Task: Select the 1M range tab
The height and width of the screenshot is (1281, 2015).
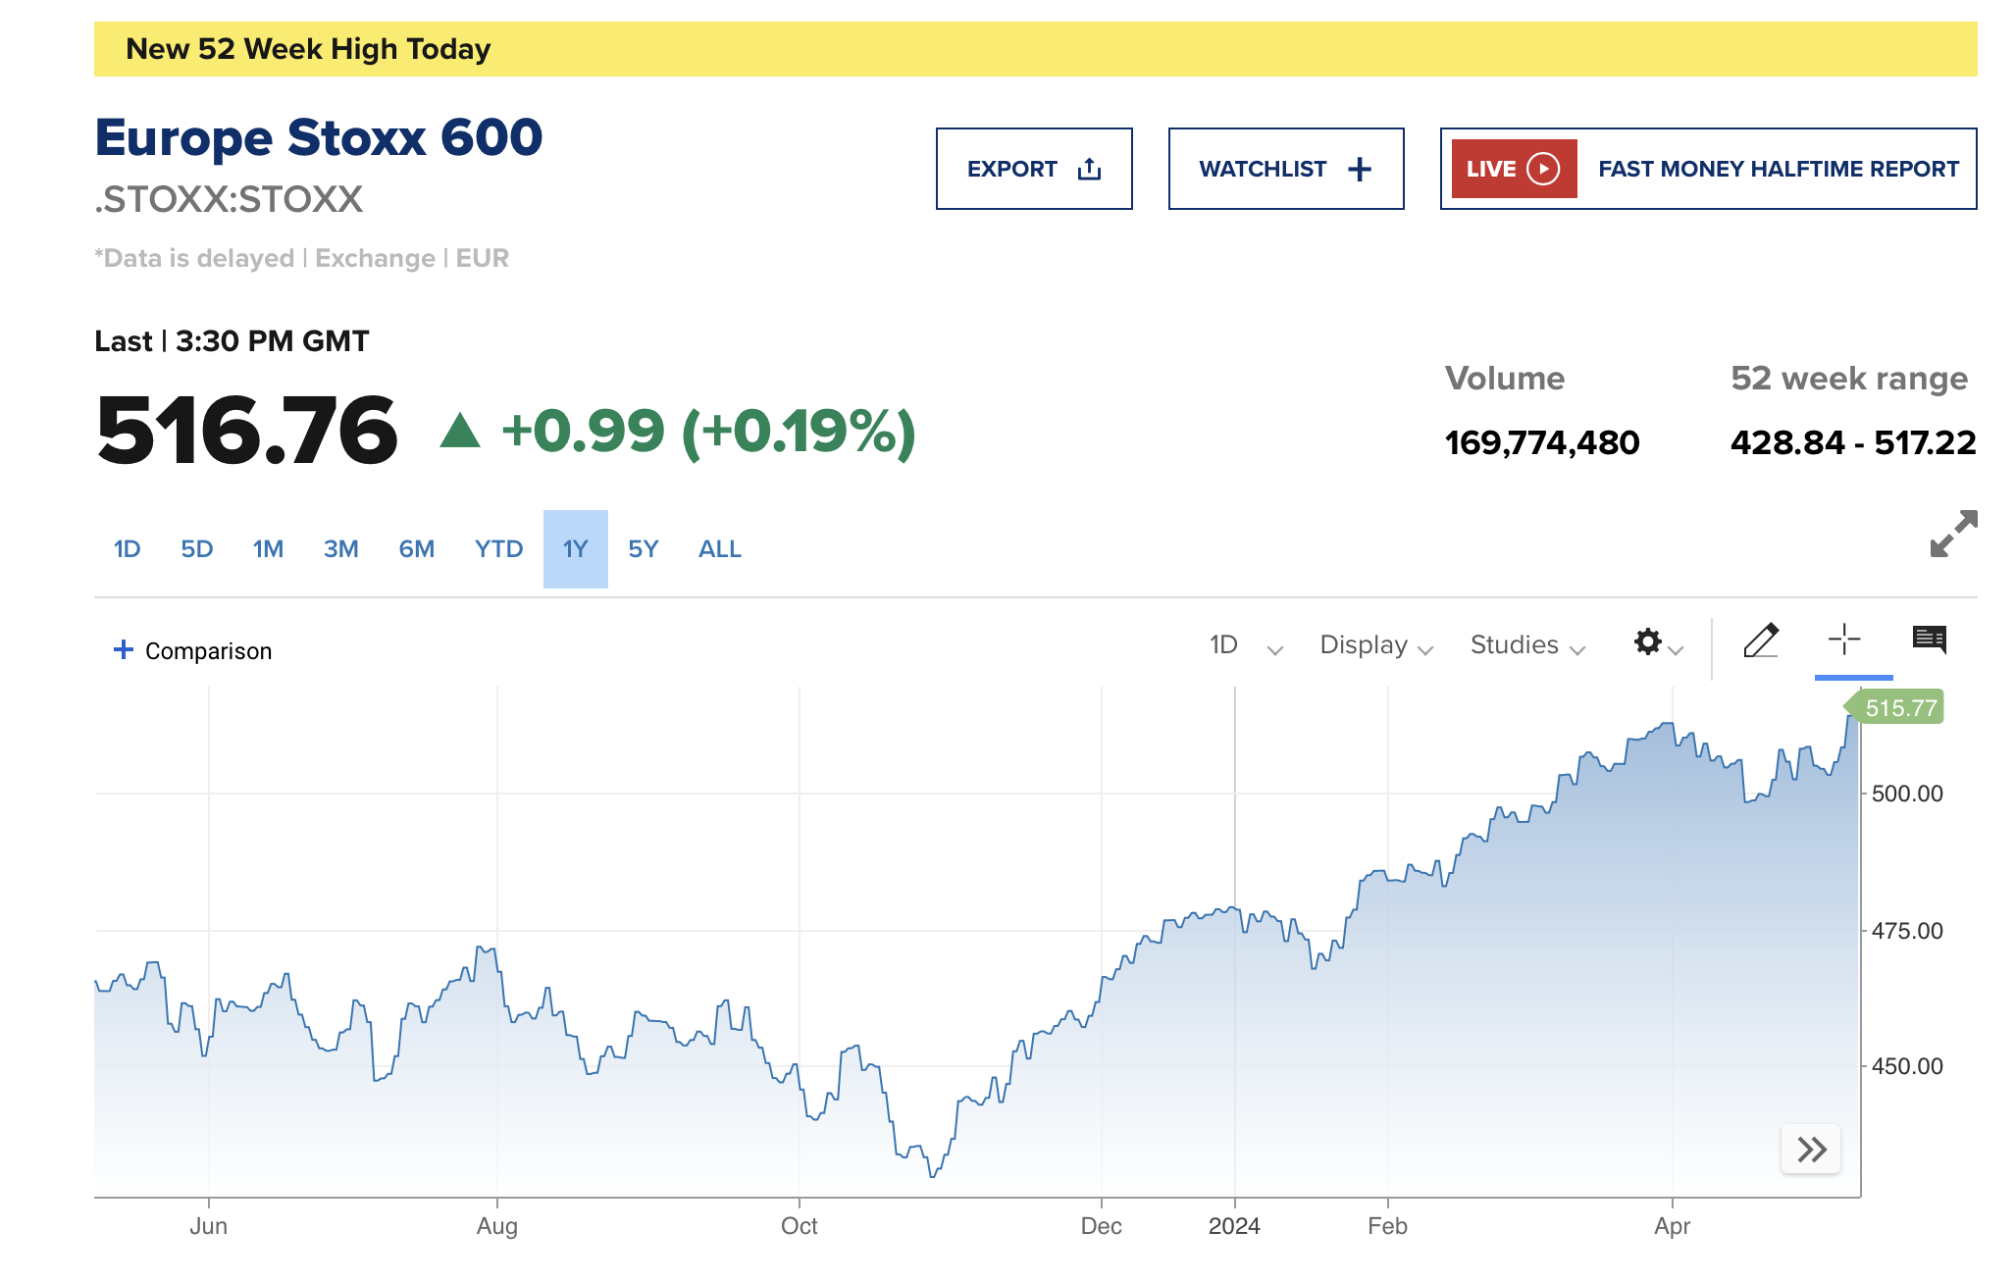Action: (x=268, y=549)
